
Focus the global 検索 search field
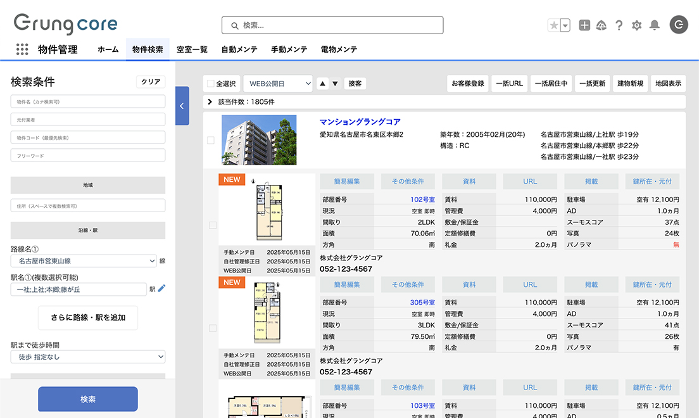pyautogui.click(x=332, y=25)
